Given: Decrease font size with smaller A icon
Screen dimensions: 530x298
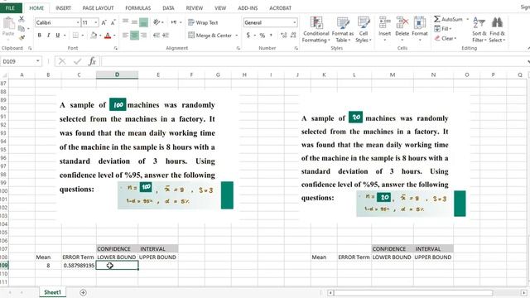Looking at the screenshot, I should pos(113,22).
